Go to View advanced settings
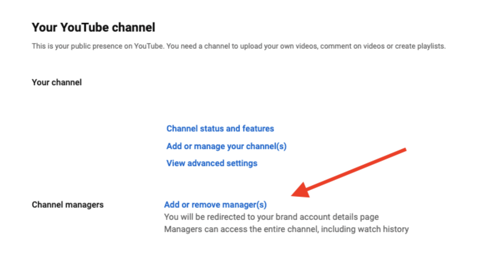Viewport: 503px width, 268px height. coord(212,163)
